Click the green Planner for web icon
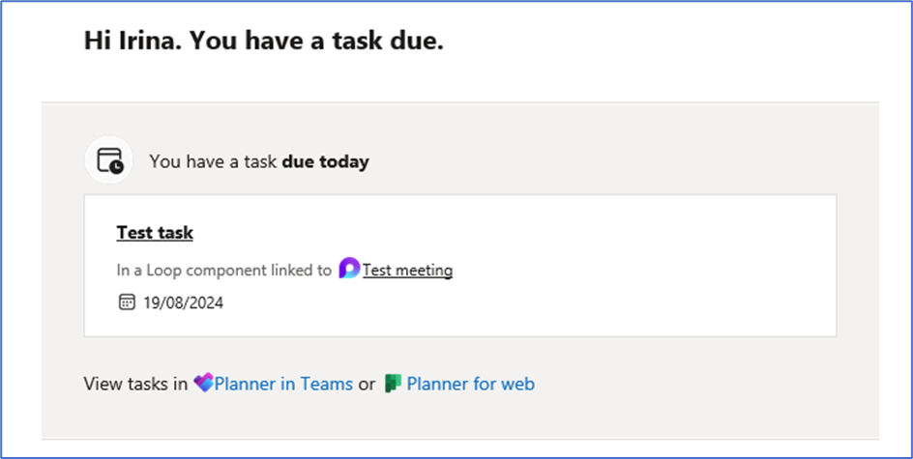This screenshot has width=913, height=459. (393, 384)
